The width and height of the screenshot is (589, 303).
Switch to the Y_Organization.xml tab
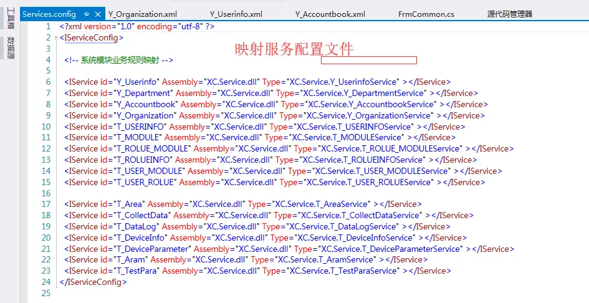pyautogui.click(x=142, y=14)
